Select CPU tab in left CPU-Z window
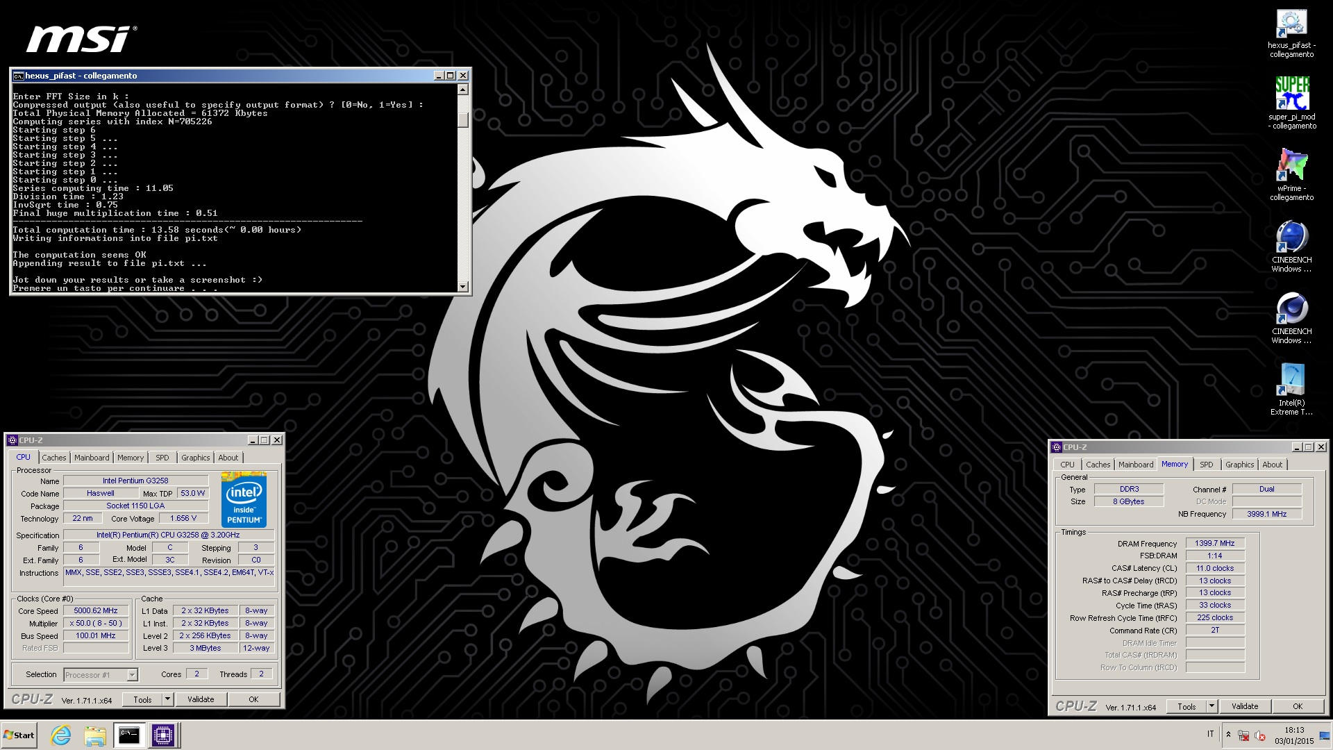The height and width of the screenshot is (750, 1333). [23, 457]
